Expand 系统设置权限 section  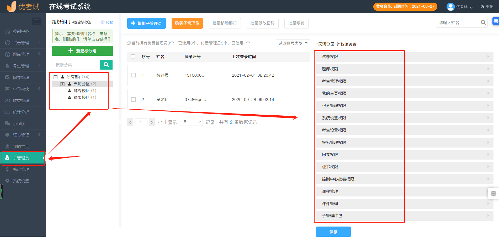[x=405, y=118]
